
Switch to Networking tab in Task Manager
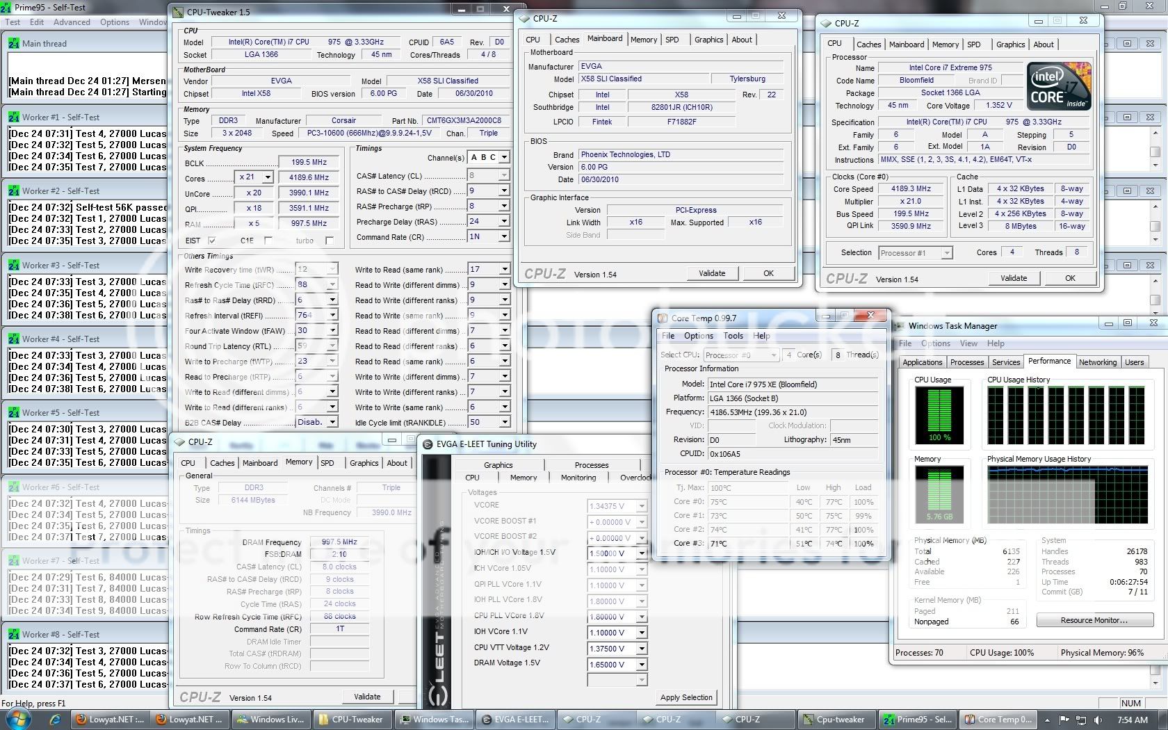tap(1097, 362)
